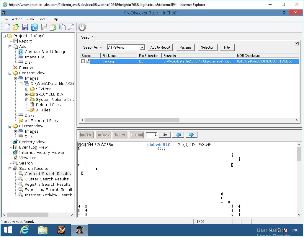Click the tracking.log file icon

[88, 61]
